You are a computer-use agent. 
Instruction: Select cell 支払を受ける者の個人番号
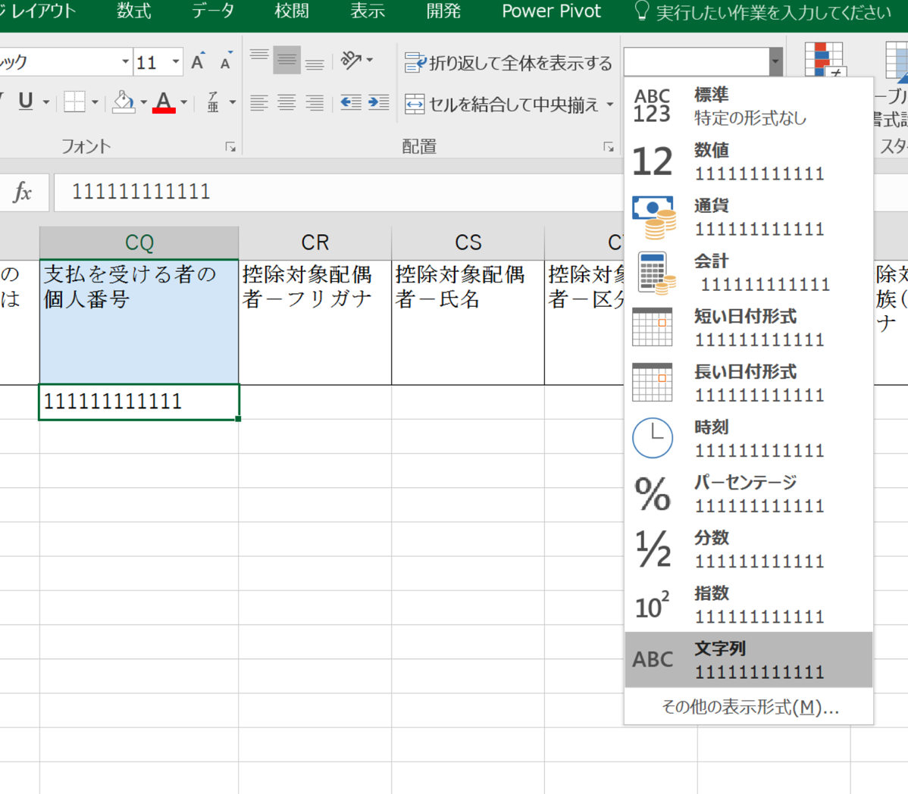point(139,322)
